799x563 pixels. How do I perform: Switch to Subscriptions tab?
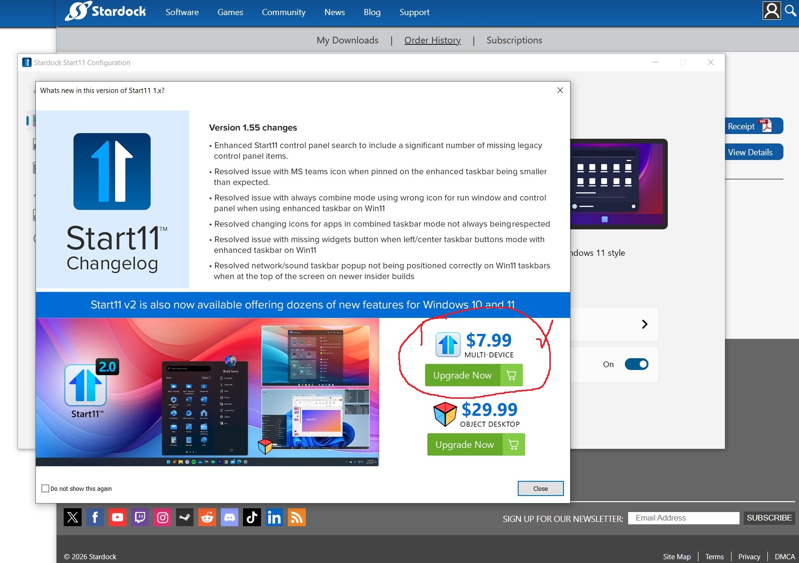tap(514, 40)
